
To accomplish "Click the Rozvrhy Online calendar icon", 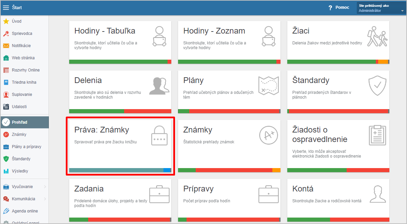I will click(x=6, y=70).
